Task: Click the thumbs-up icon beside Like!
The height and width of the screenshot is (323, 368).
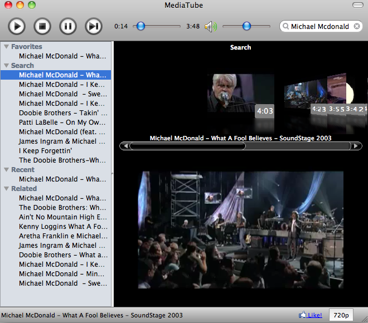Action: [303, 315]
